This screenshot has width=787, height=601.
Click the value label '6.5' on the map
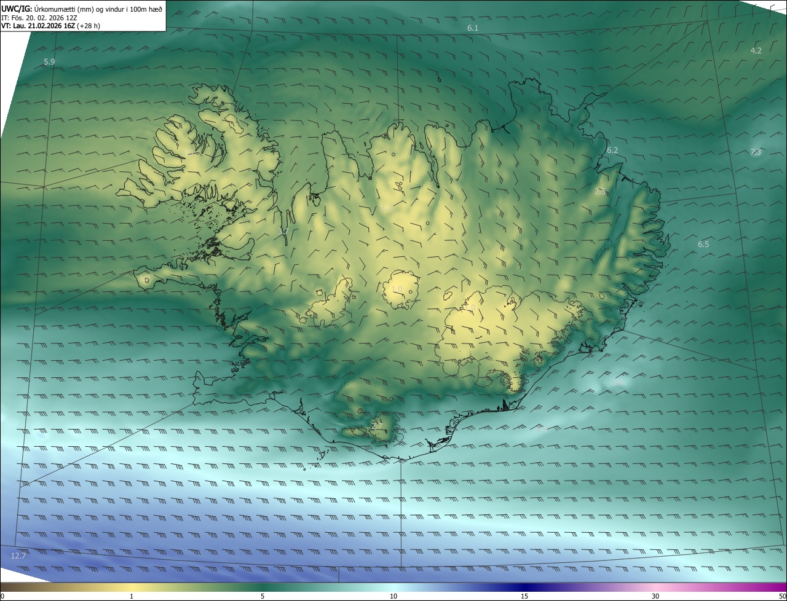coord(703,244)
